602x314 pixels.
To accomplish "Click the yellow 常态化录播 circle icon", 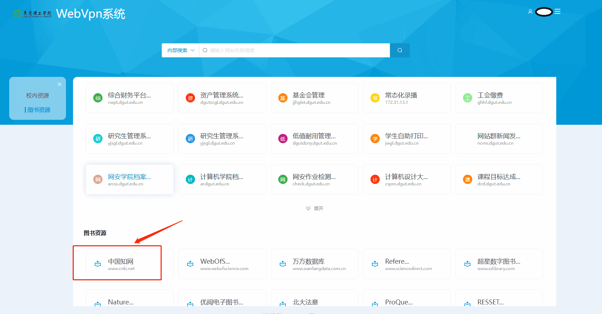I will pyautogui.click(x=375, y=98).
